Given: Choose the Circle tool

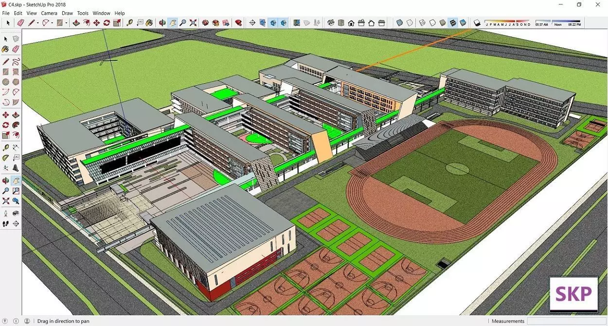Looking at the screenshot, I should tap(5, 82).
